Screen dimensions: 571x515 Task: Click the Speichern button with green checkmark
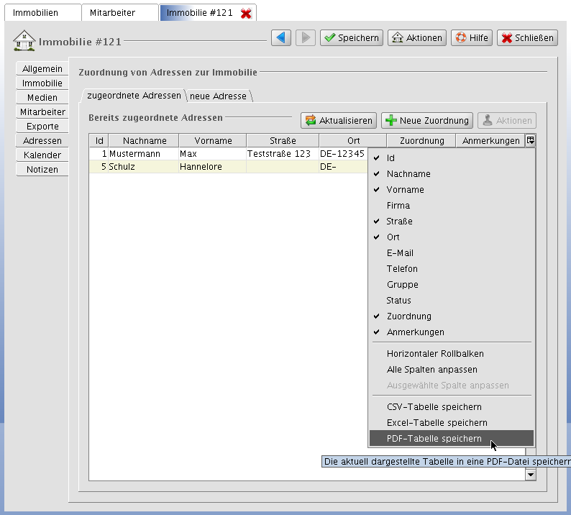(351, 37)
